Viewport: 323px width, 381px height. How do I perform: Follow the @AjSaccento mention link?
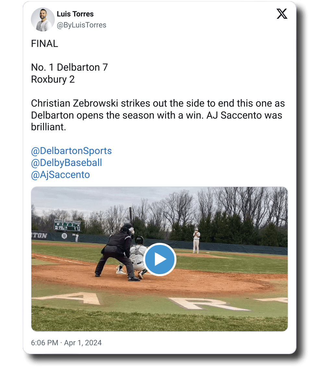(x=60, y=175)
